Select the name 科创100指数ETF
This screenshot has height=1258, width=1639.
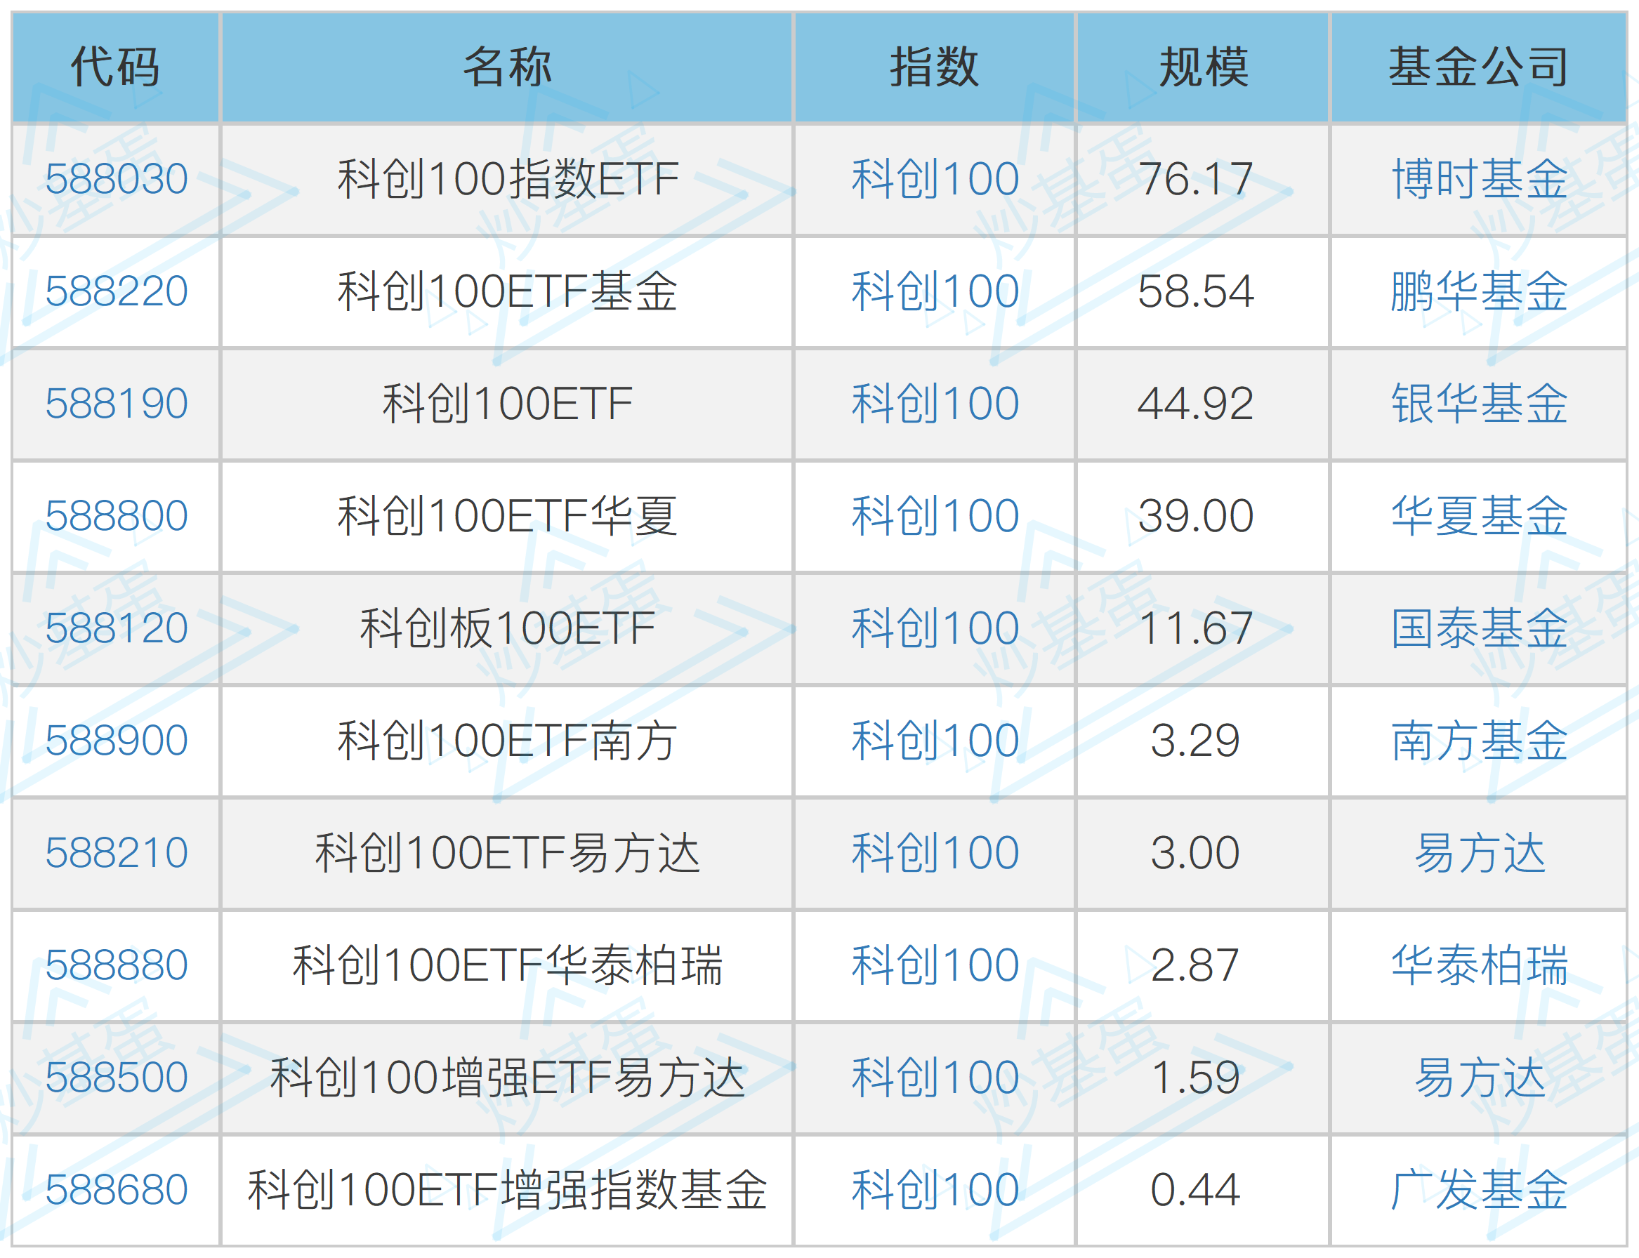point(508,179)
